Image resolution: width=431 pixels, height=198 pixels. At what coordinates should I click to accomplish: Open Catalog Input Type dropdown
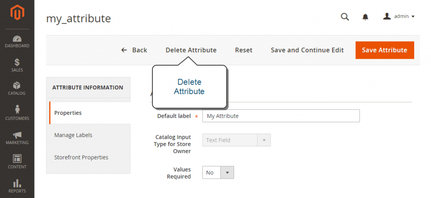coord(237,140)
